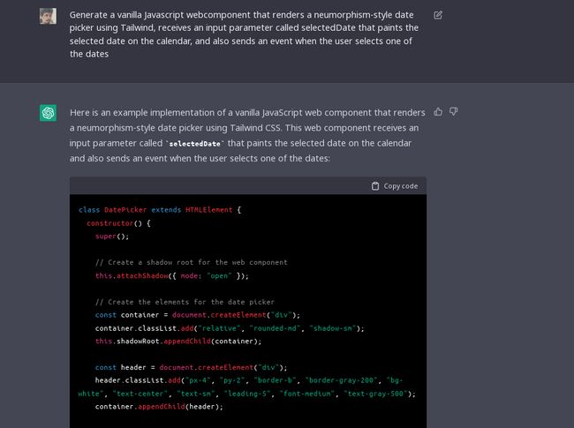Screen dimensions: 574x428
Task: Click the edit message pencil icon
Action: pyautogui.click(x=438, y=15)
